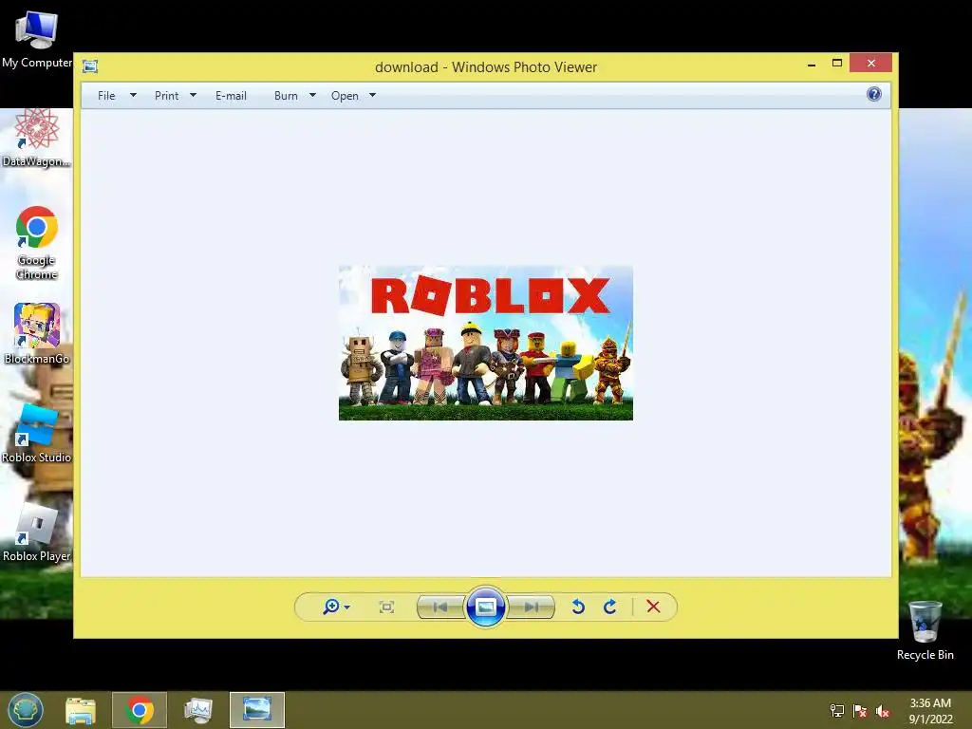Go to the previous photo
The width and height of the screenshot is (972, 729).
tap(440, 607)
